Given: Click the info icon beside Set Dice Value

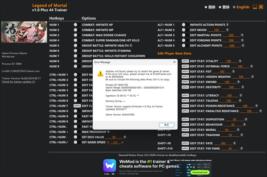Looking at the screenshot, I should tap(125, 137).
